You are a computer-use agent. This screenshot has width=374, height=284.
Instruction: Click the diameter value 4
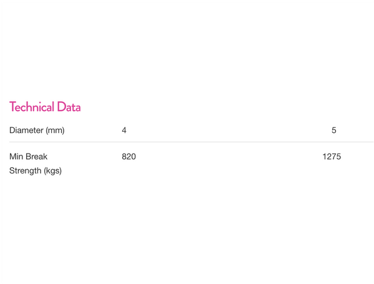click(124, 130)
